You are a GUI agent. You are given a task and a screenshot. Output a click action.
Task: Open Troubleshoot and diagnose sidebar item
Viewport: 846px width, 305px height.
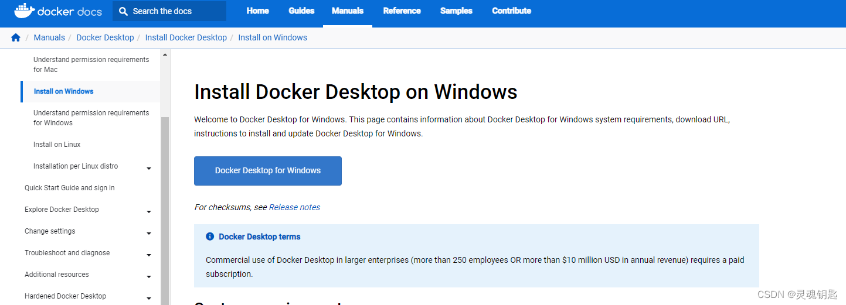[67, 253]
